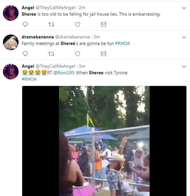Share dramabananna's tweet via direct message
Screen dimensions: 190x196
click(103, 54)
